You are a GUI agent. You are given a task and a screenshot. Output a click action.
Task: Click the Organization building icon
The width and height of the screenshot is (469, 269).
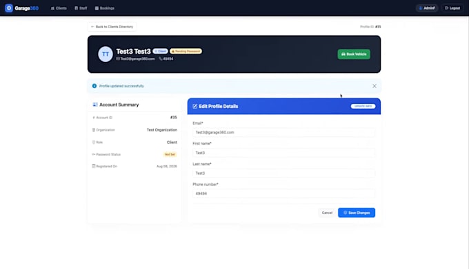(x=94, y=130)
